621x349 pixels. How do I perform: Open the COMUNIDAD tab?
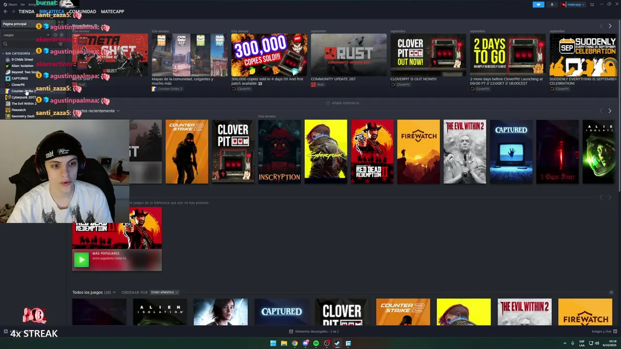tap(82, 11)
